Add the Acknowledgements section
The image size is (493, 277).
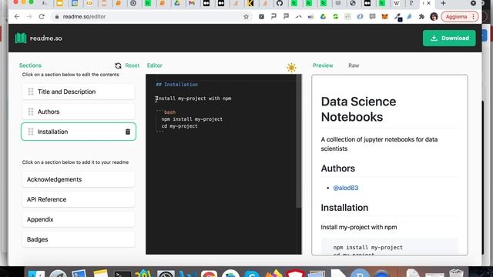coord(79,179)
